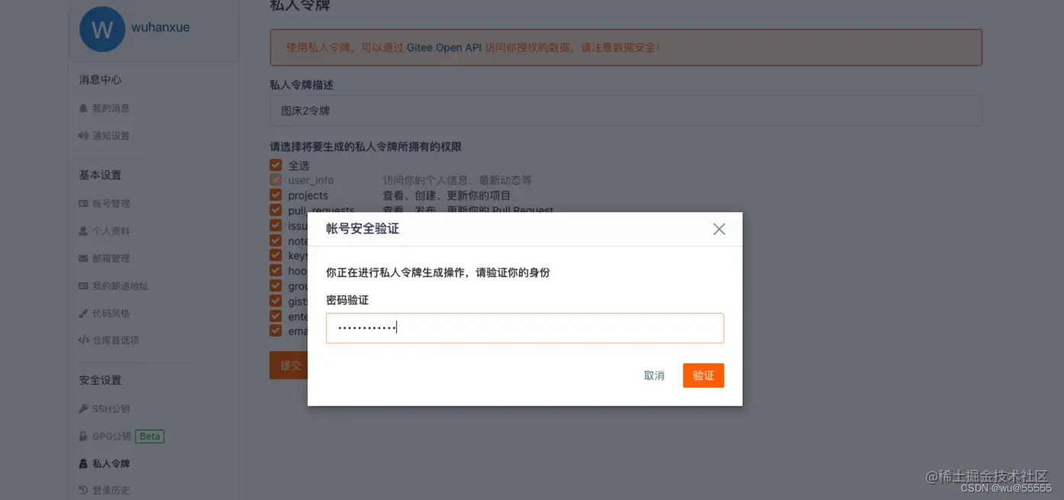Click the envelope icon beside 邮箱管理
The image size is (1064, 500).
84,258
